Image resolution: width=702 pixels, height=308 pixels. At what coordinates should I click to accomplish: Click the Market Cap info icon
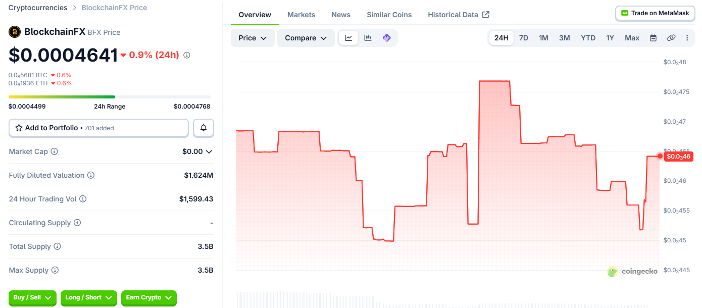click(55, 151)
